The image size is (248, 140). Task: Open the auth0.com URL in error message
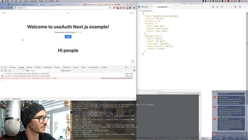click(x=117, y=78)
